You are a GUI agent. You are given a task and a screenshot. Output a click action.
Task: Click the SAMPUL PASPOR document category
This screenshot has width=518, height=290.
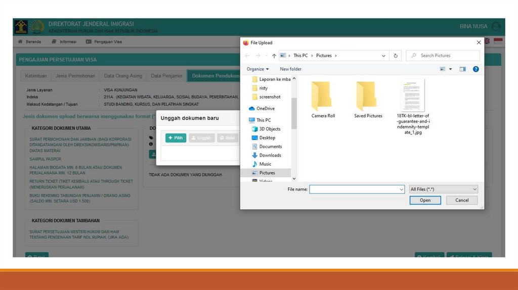point(45,159)
